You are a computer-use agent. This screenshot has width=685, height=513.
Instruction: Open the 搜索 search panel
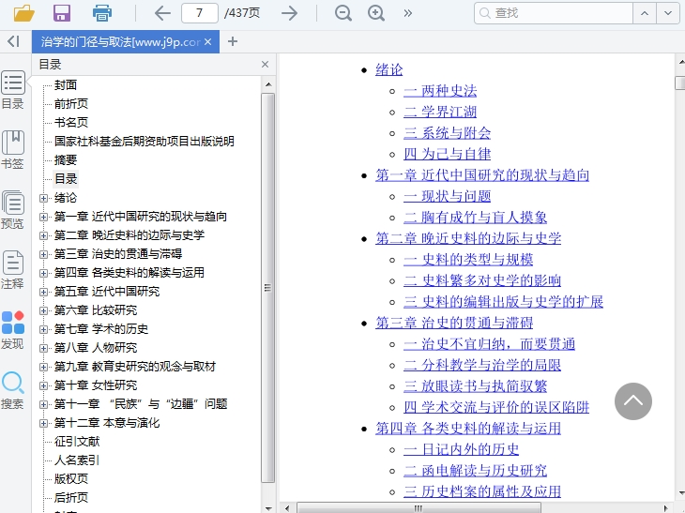tap(13, 390)
